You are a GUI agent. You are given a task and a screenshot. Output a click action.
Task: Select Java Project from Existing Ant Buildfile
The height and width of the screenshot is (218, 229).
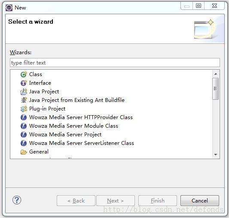click(77, 100)
